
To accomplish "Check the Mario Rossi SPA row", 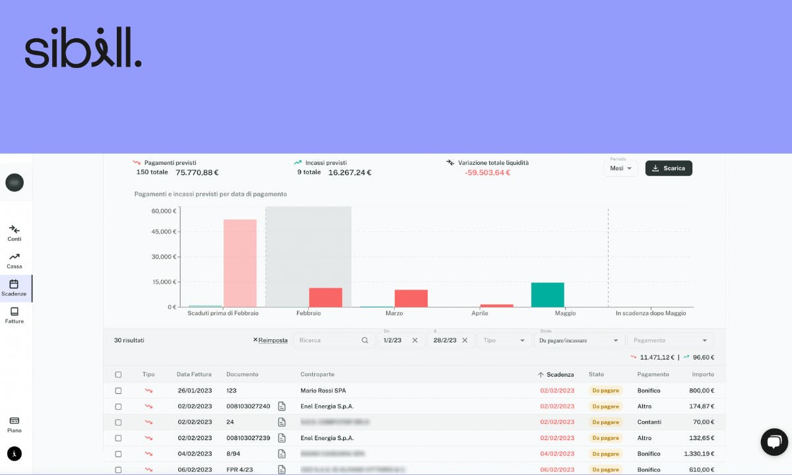I will tap(118, 391).
